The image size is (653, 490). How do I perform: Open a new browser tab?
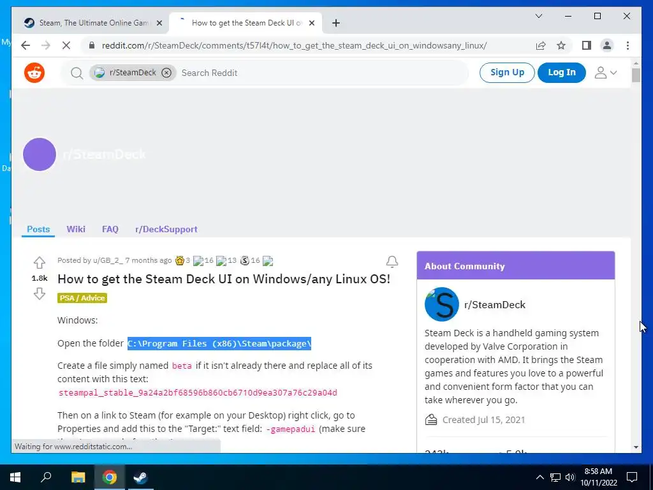pyautogui.click(x=336, y=23)
